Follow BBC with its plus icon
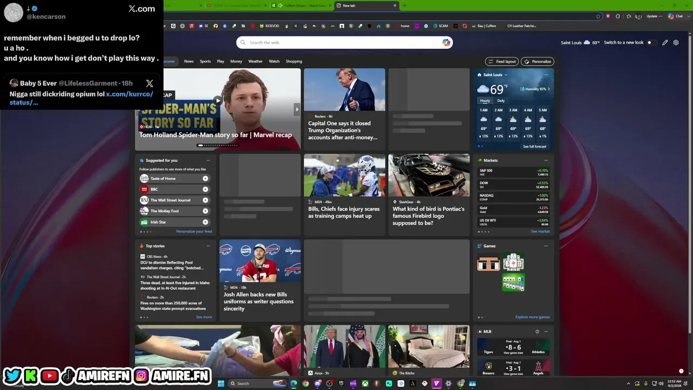This screenshot has height=390, width=693. [x=205, y=189]
